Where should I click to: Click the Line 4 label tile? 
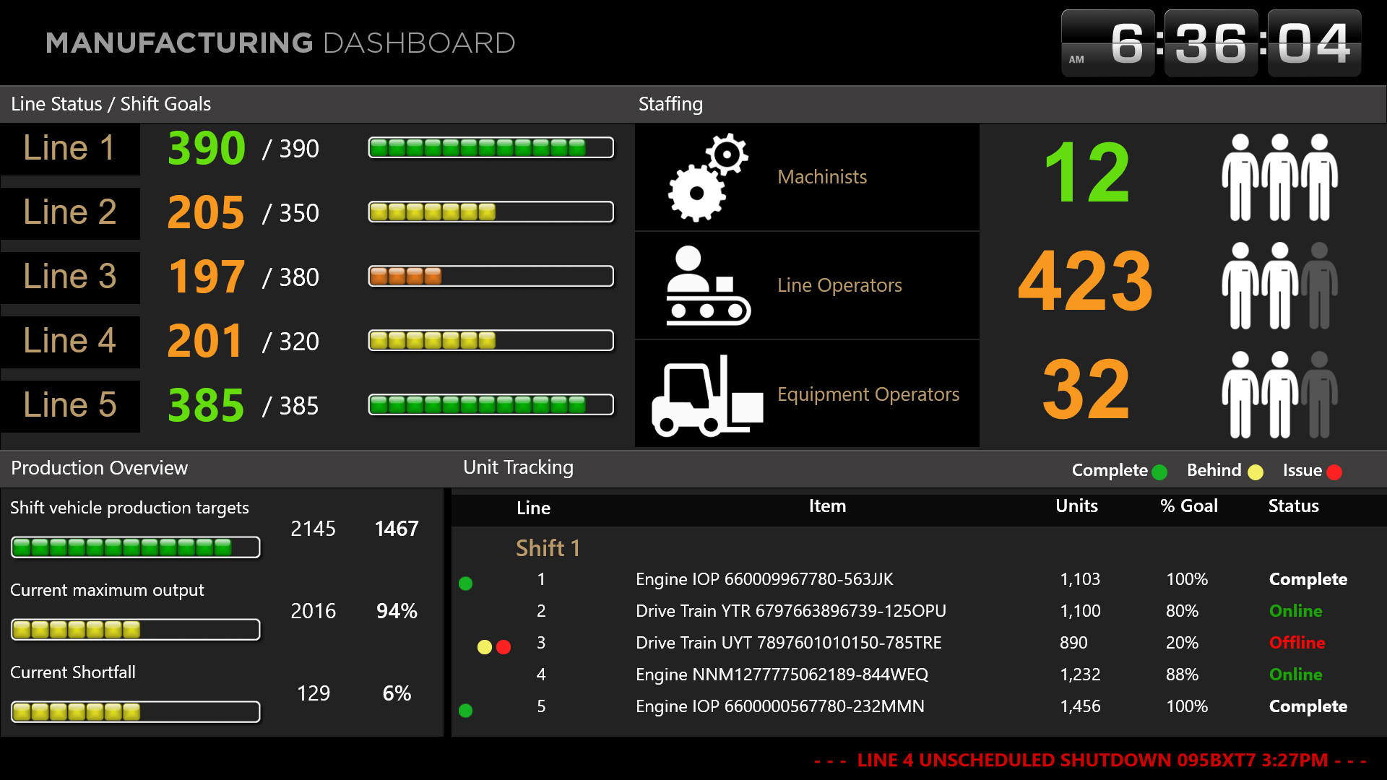70,341
